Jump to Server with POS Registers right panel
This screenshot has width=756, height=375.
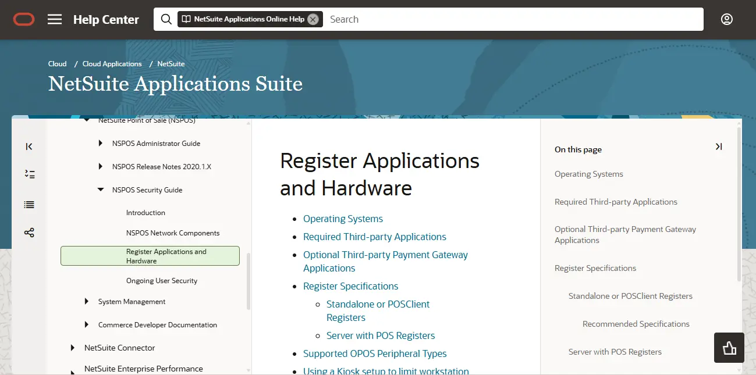point(615,352)
